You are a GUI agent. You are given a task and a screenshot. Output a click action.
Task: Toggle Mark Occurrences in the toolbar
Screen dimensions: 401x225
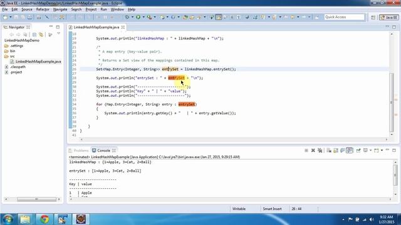[219, 17]
